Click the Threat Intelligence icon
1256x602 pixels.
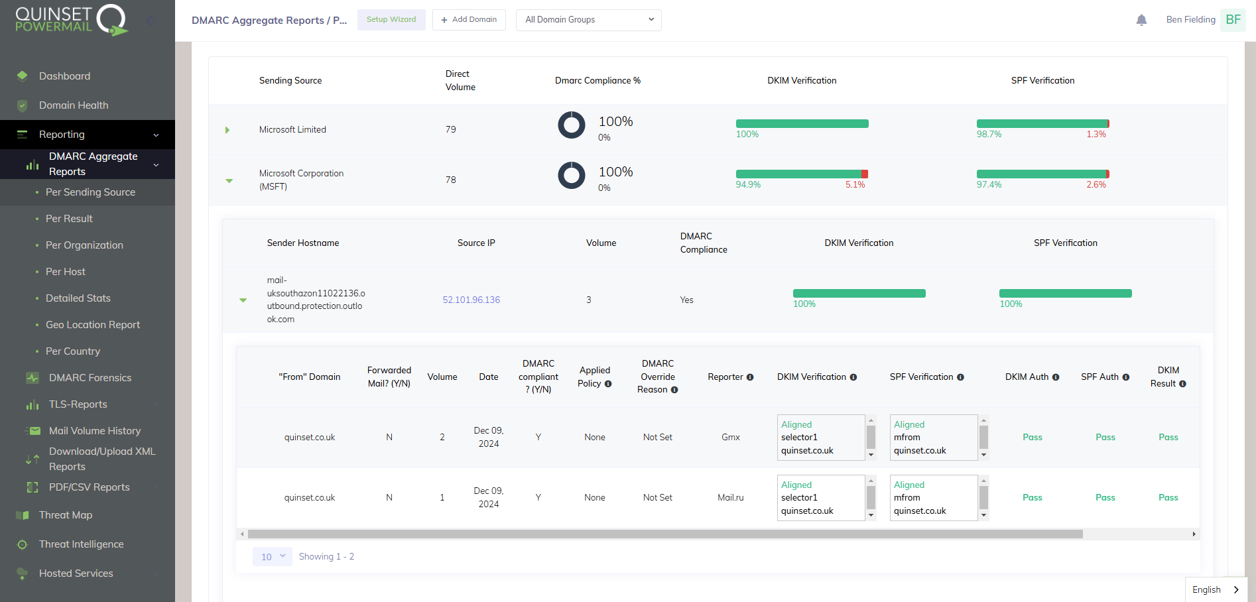pyautogui.click(x=23, y=544)
